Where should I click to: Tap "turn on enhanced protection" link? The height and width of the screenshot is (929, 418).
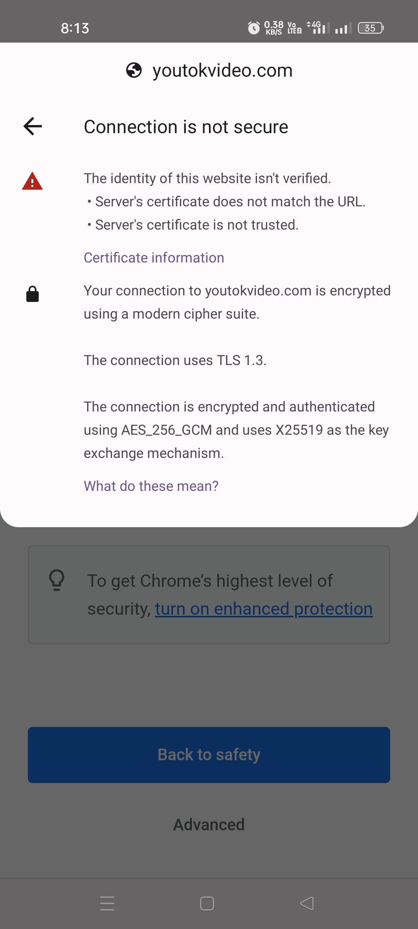click(264, 609)
